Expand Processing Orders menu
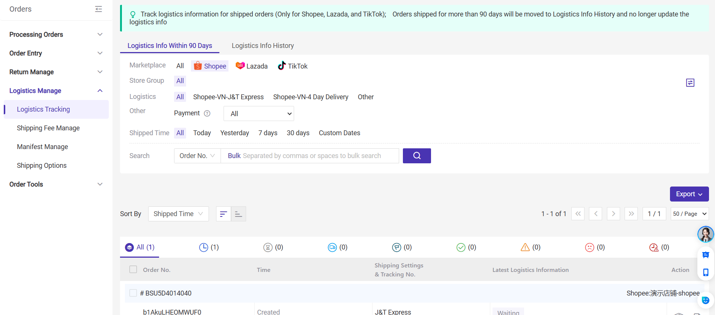 [56, 34]
